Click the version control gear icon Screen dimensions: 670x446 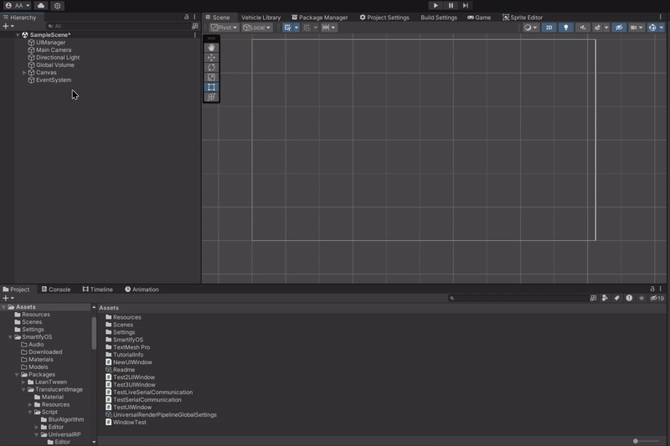57,6
